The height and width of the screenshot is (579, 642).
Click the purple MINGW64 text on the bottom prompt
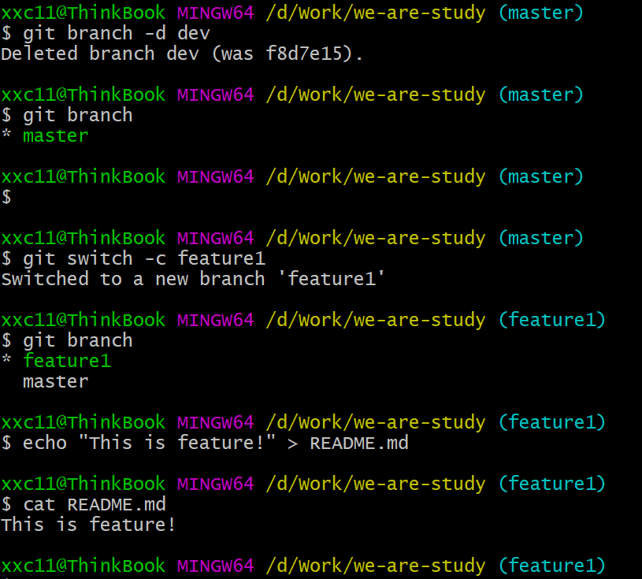(x=215, y=566)
